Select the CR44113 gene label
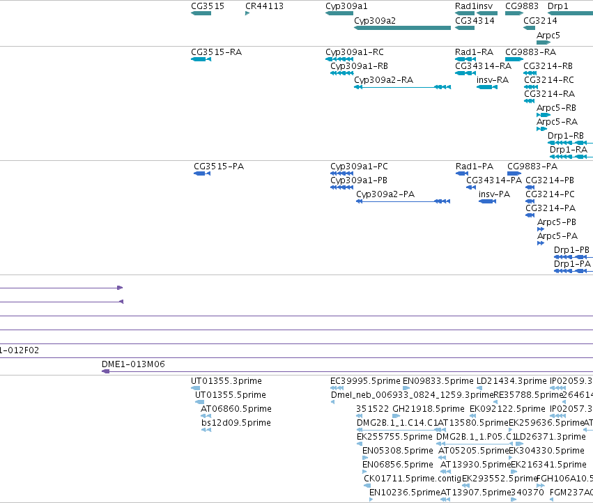593x503 pixels. tap(264, 6)
